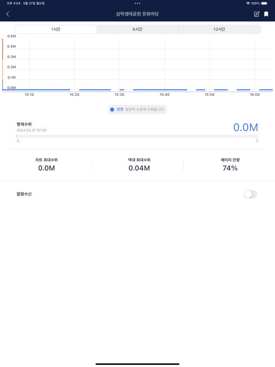This screenshot has width=275, height=367.
Task: Tap the 삼락생태공원 문화마당 title
Action: click(x=138, y=14)
